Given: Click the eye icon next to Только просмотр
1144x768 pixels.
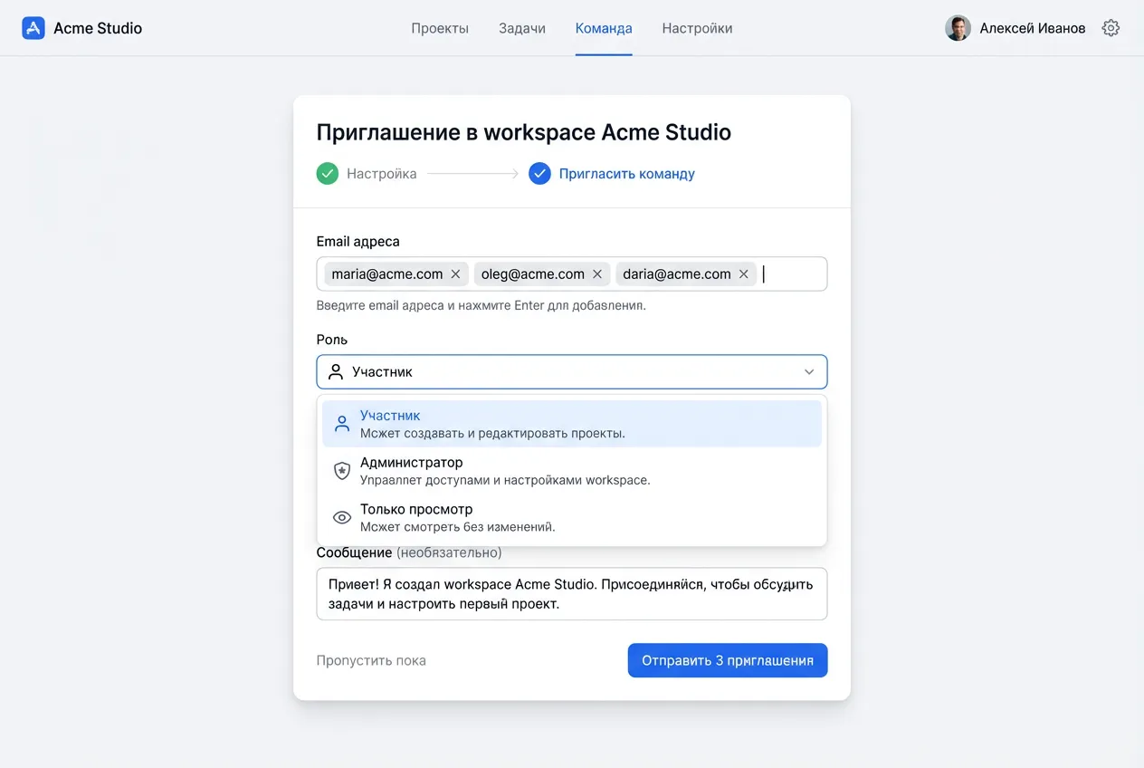Looking at the screenshot, I should click(x=342, y=518).
